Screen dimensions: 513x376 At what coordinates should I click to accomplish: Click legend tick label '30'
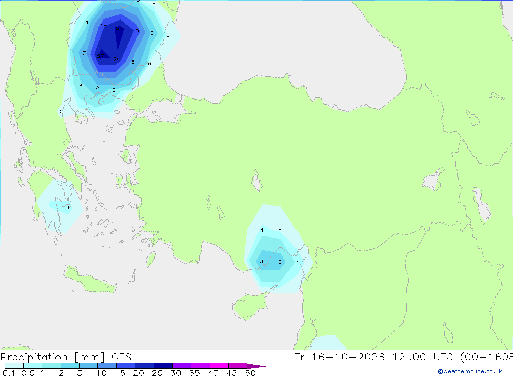click(x=176, y=373)
